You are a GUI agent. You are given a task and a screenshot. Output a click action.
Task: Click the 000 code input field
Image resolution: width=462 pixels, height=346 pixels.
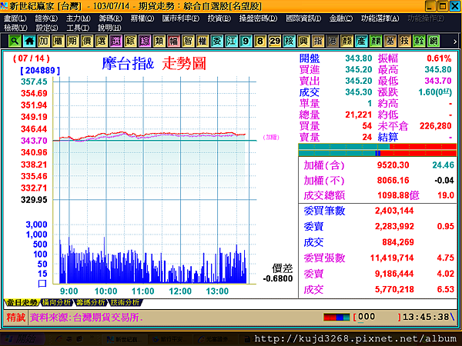(x=377, y=317)
